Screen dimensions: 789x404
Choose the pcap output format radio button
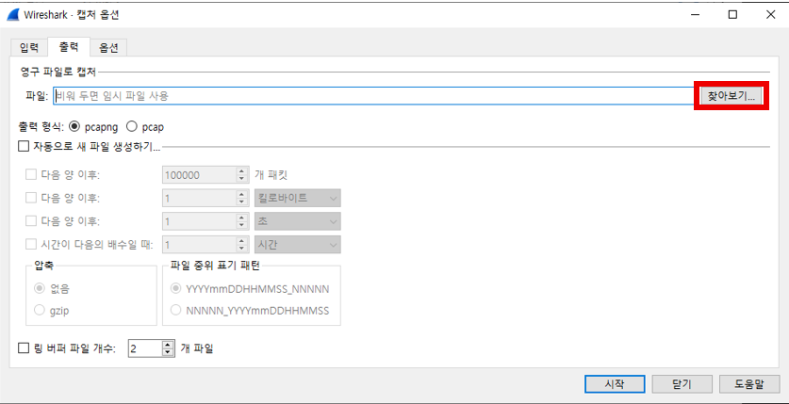132,126
